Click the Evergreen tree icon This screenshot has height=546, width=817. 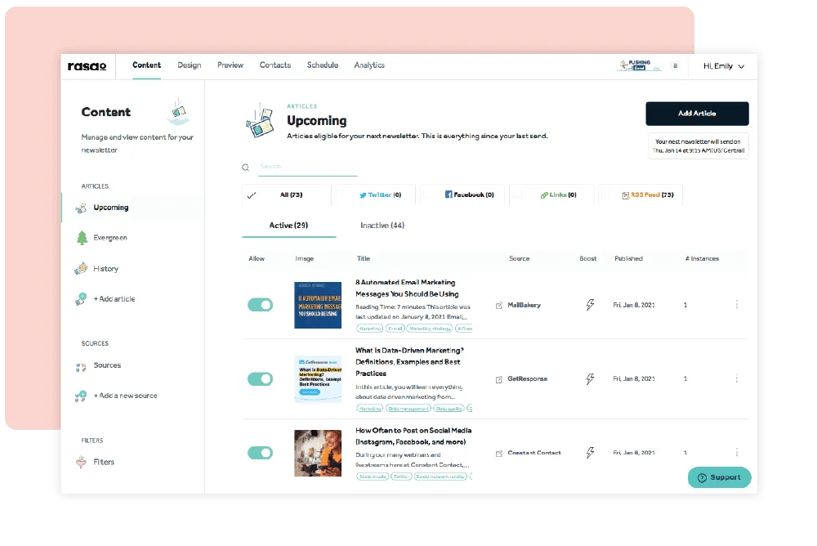[83, 238]
